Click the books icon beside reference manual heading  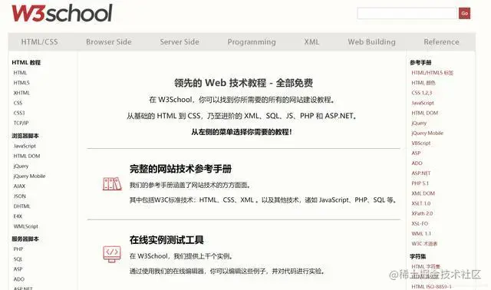click(112, 184)
